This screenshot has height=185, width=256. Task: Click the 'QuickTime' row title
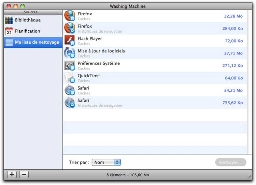coord(89,76)
